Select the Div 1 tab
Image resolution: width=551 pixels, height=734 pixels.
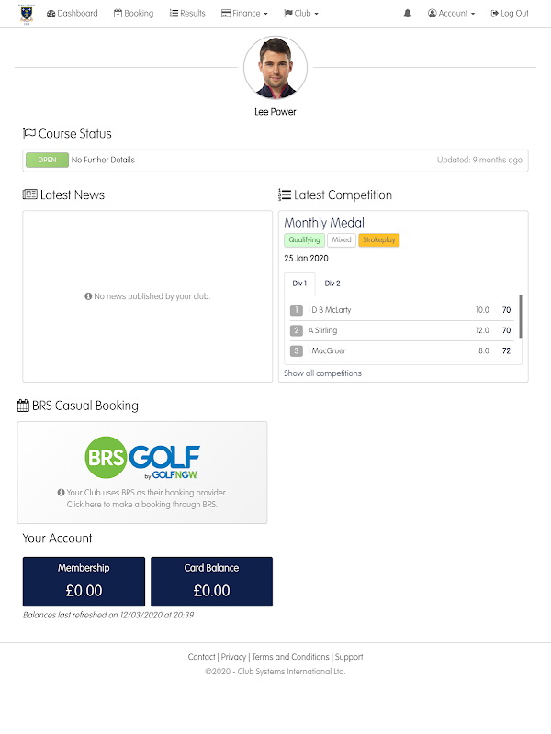click(299, 284)
